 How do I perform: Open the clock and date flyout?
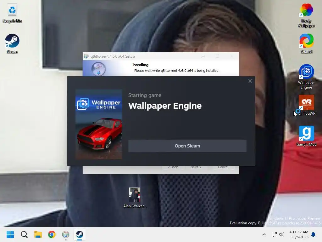299,234
